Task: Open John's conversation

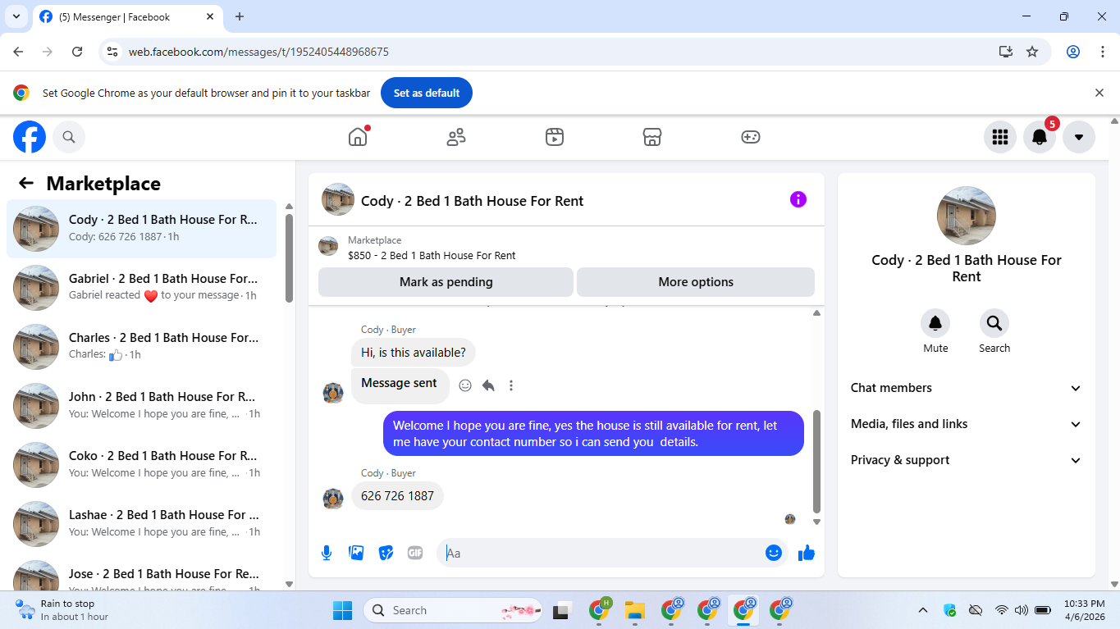Action: tap(141, 405)
